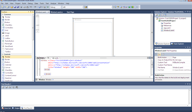
Task: Open the Project menu
Action: pyautogui.click(x=18, y=3)
